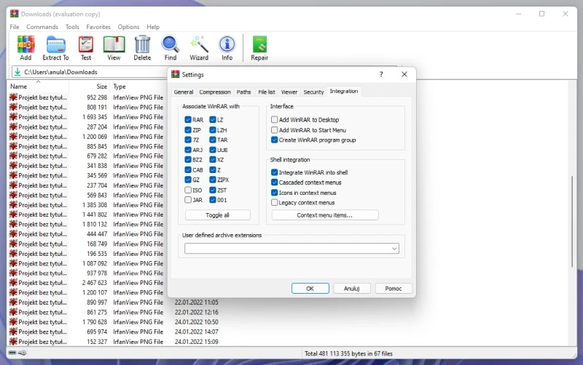Open the Tools menu
Screen dimensions: 583x365
click(x=72, y=27)
